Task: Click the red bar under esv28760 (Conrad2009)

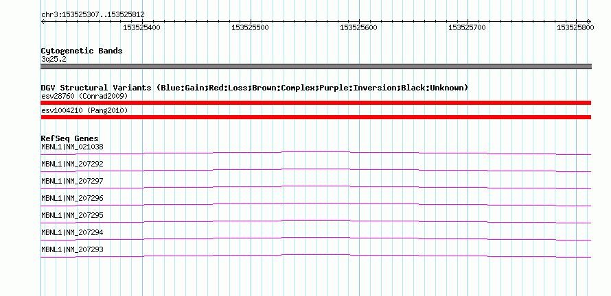Action: [x=316, y=103]
